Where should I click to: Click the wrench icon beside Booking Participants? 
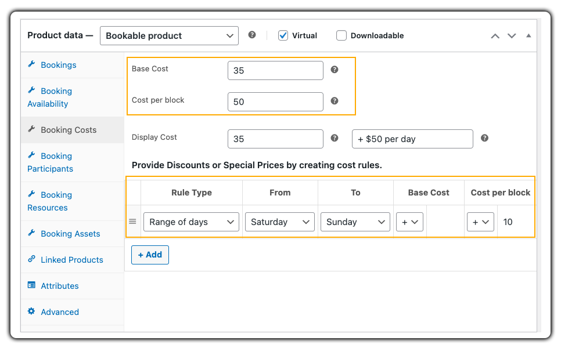31,155
